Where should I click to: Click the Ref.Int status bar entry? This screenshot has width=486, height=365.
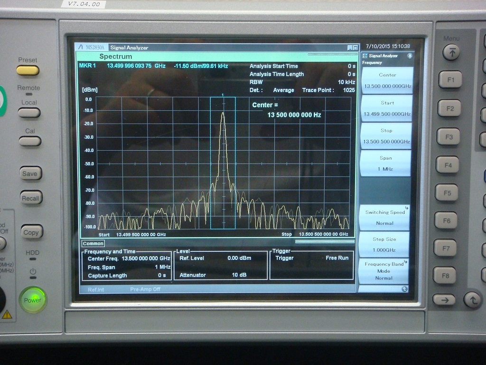(96, 289)
